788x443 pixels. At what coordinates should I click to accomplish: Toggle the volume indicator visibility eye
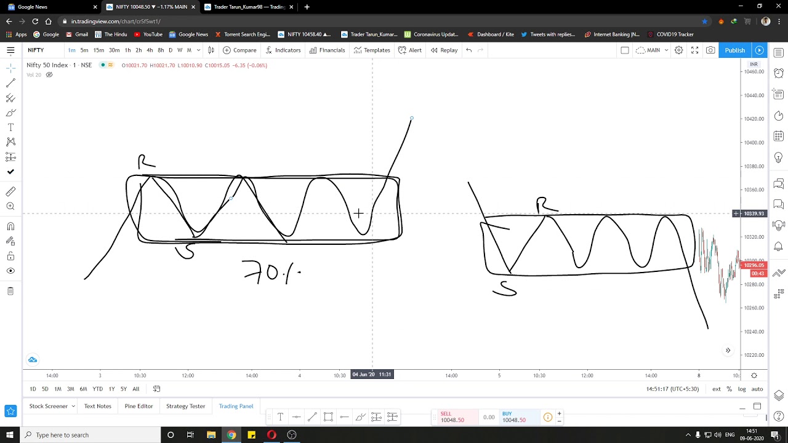coord(49,75)
